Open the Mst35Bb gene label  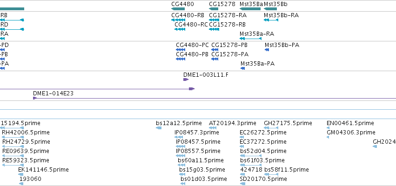pyautogui.click(x=275, y=4)
